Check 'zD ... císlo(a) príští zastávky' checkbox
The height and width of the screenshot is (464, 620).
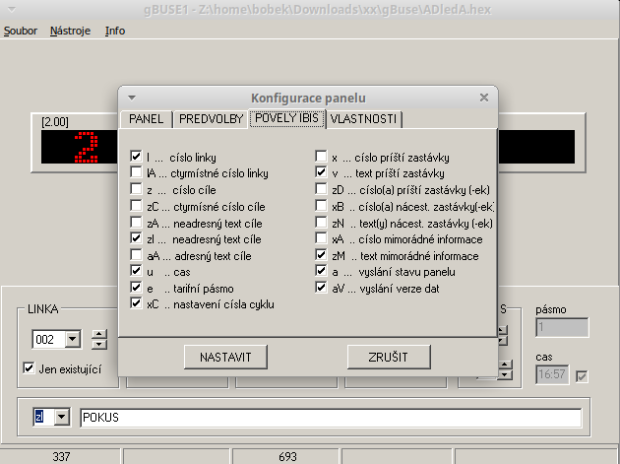point(321,189)
